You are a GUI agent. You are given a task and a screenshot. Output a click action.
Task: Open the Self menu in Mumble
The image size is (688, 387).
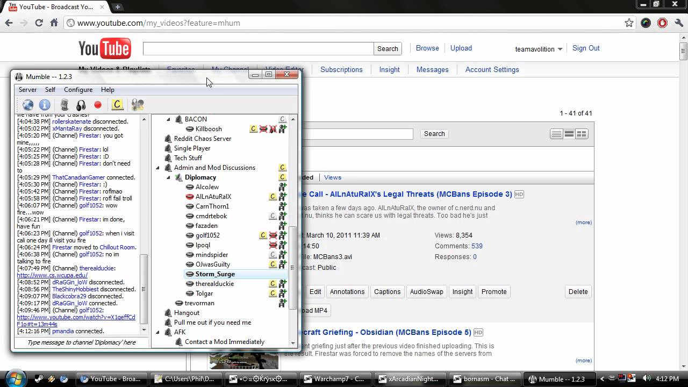(x=50, y=90)
